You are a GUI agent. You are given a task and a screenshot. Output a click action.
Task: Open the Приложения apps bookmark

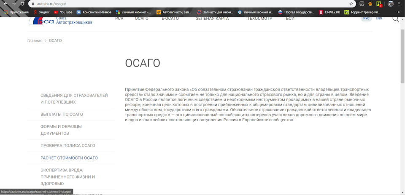16,12
